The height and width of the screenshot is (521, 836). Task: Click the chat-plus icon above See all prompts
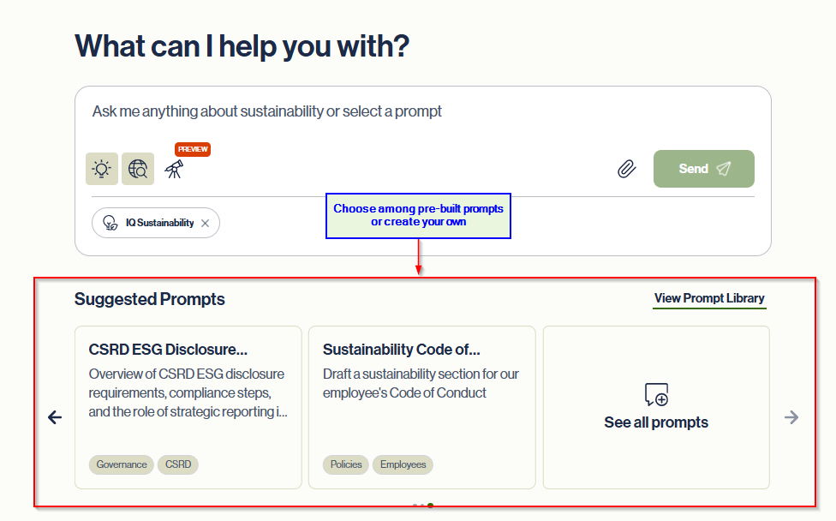click(x=656, y=395)
